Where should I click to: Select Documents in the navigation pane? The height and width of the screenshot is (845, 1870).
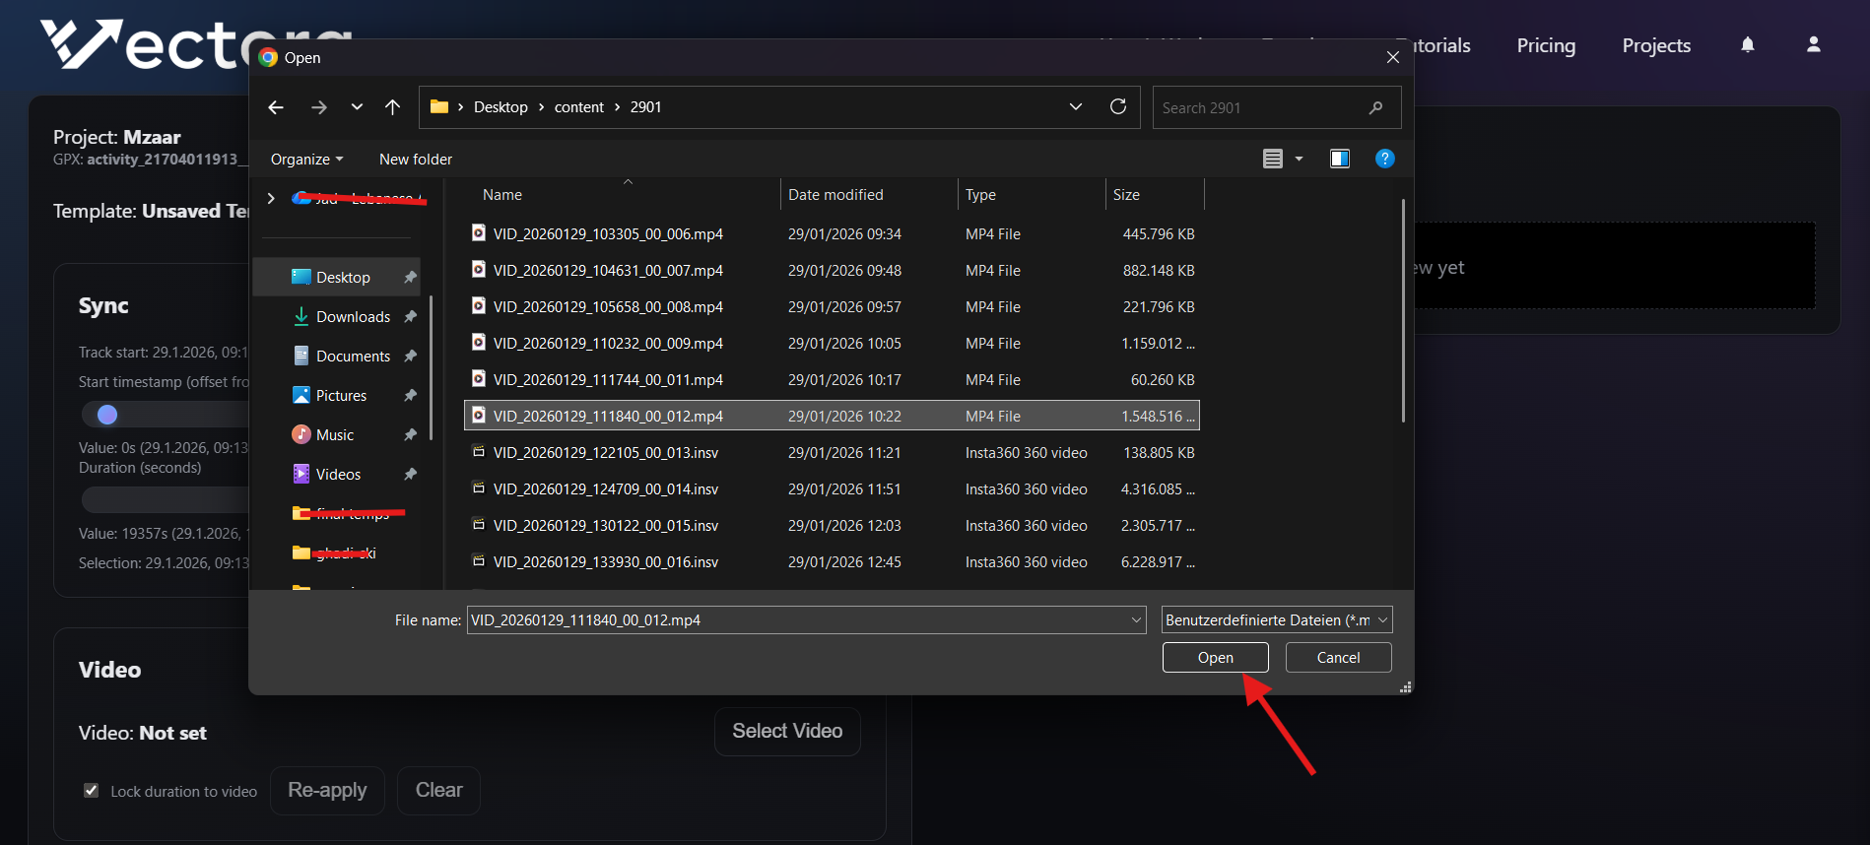tap(337, 357)
